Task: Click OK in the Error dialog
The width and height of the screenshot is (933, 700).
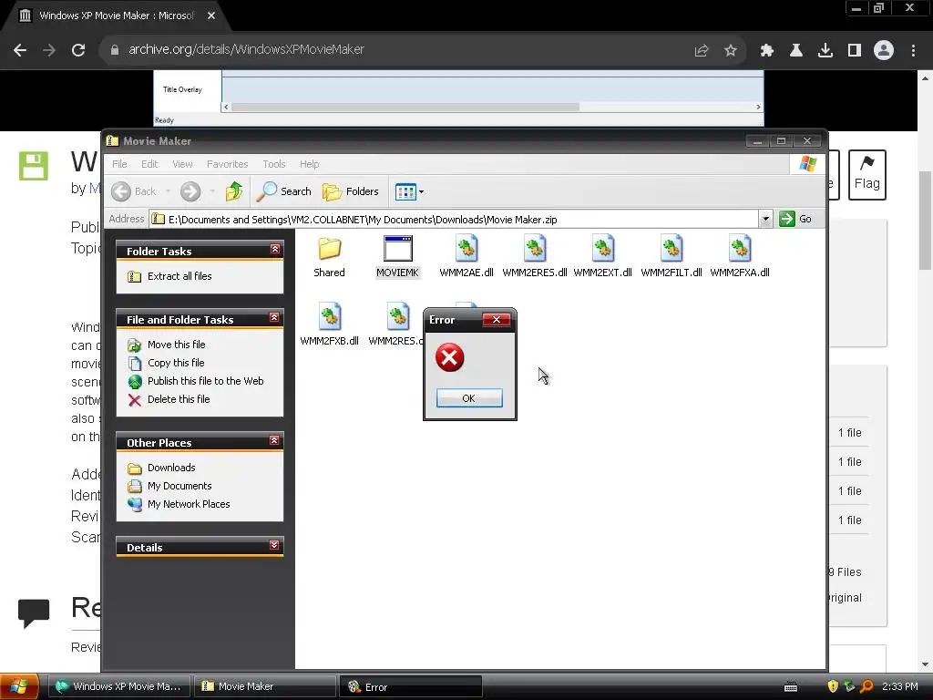Action: pyautogui.click(x=469, y=398)
